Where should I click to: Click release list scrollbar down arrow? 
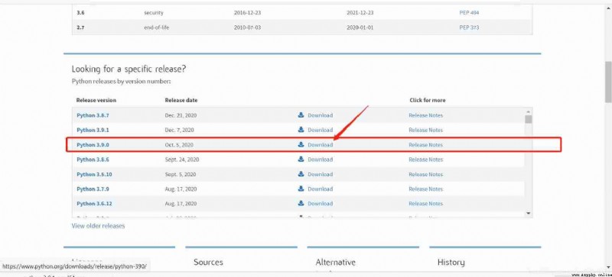click(x=529, y=213)
